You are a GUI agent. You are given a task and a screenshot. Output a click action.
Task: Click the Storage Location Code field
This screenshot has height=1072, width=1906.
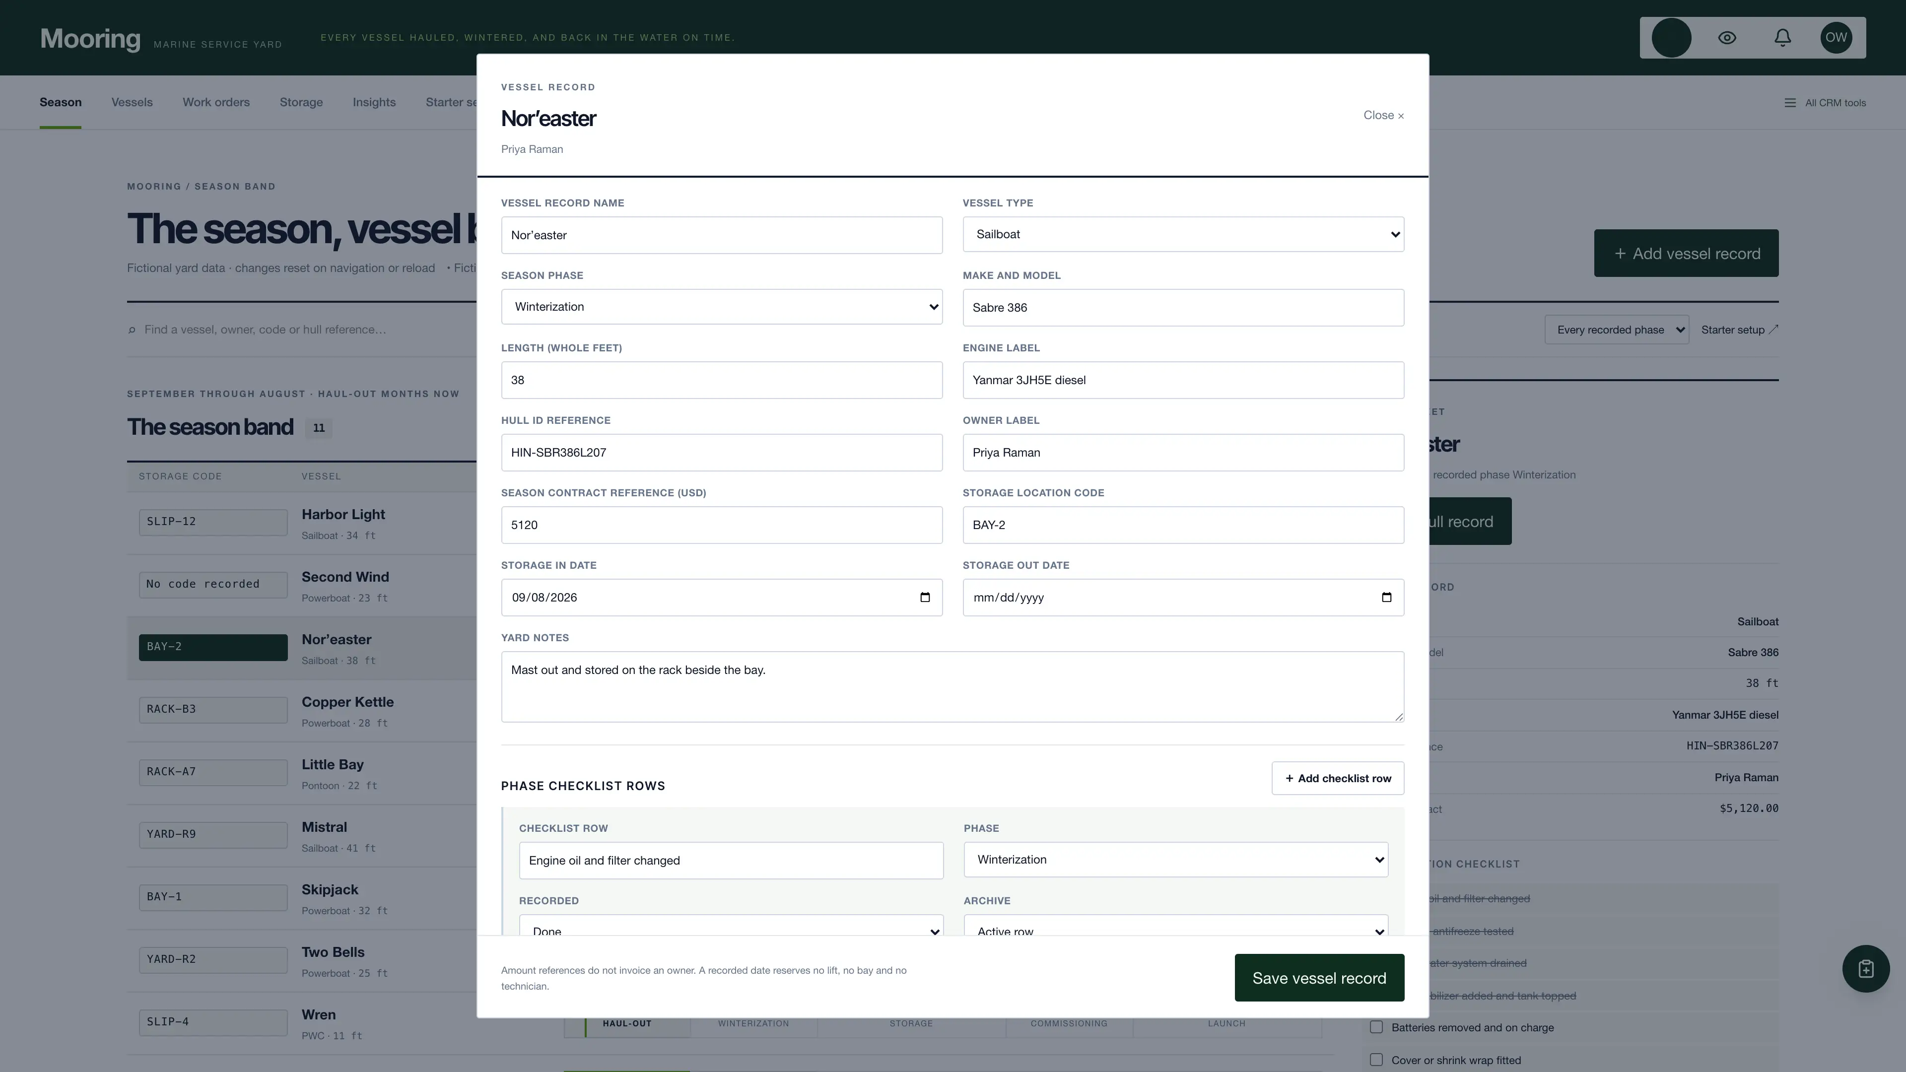[x=1183, y=525]
